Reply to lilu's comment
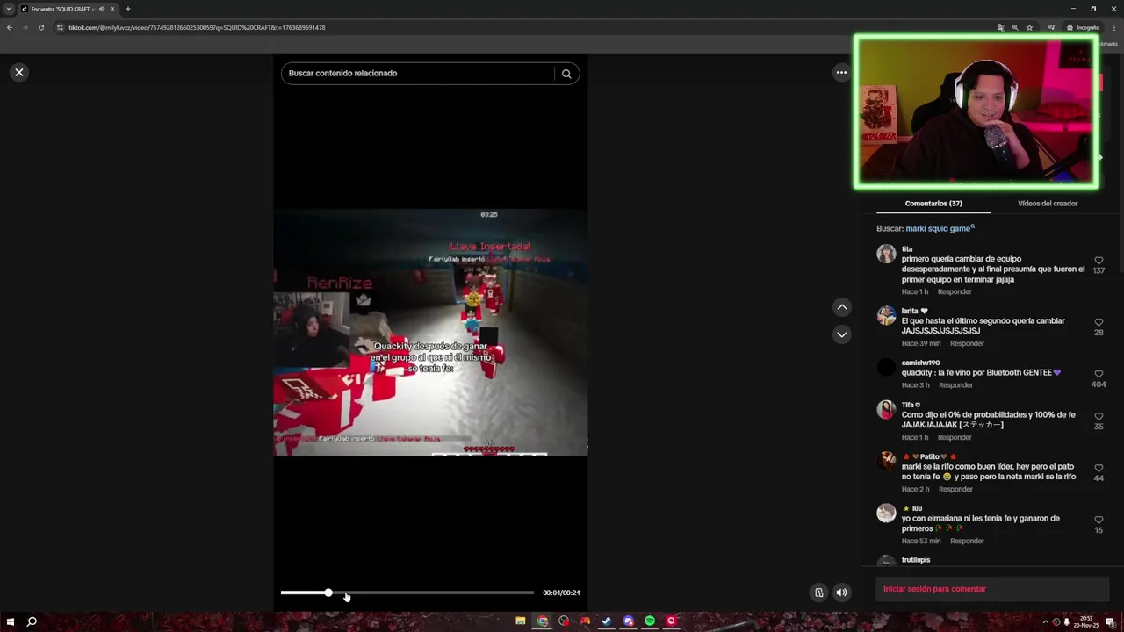This screenshot has height=632, width=1124. pos(967,541)
